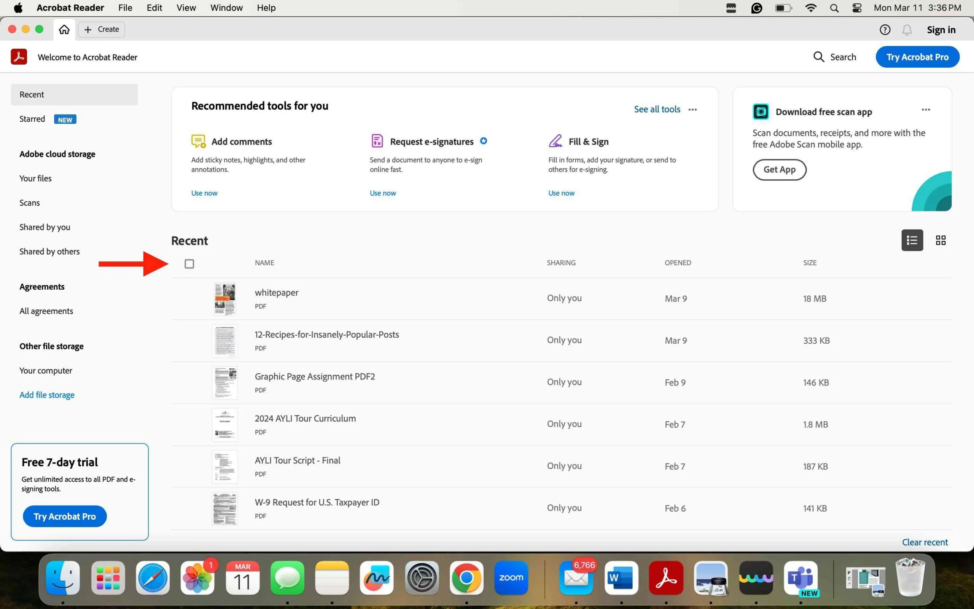This screenshot has width=974, height=609.
Task: Toggle the checkbox next to whitepaper PDF
Action: click(189, 298)
